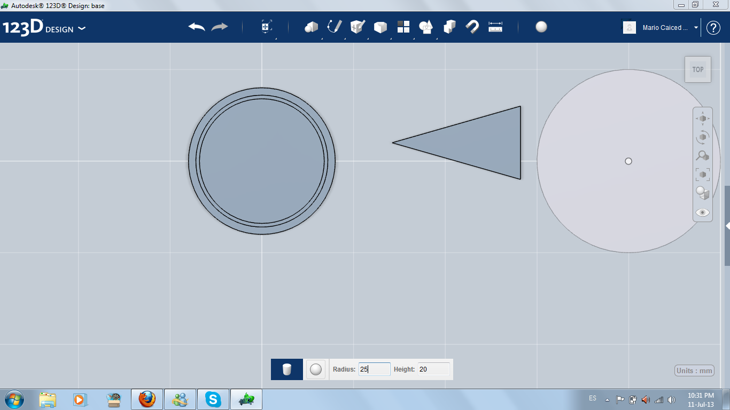The image size is (730, 410).
Task: Click the Units : mm button
Action: (x=695, y=370)
